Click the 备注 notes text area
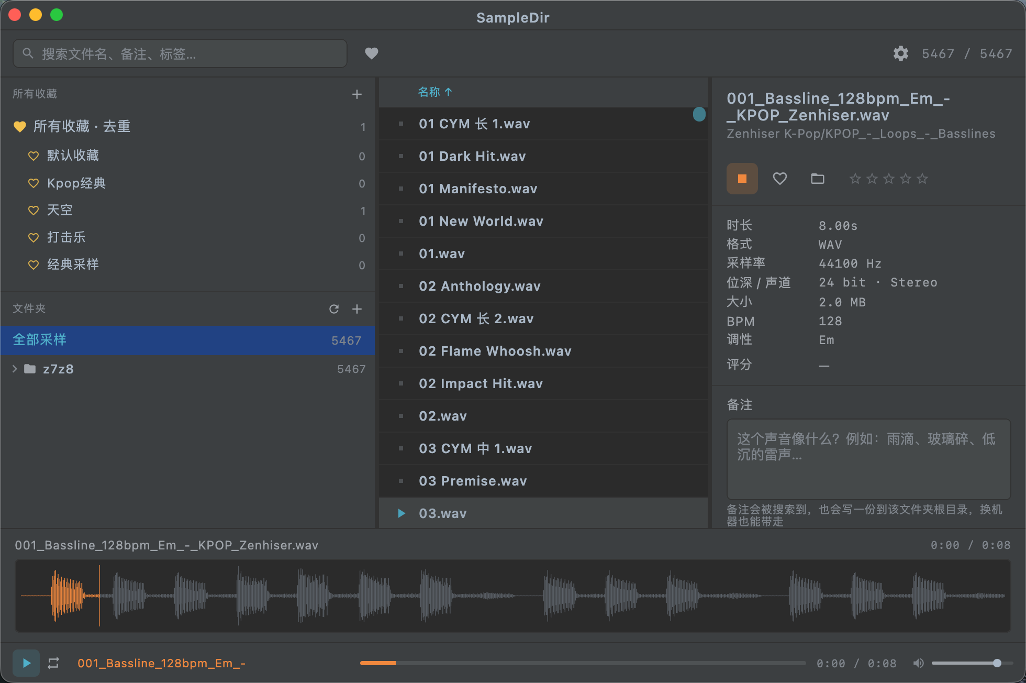 (x=868, y=459)
